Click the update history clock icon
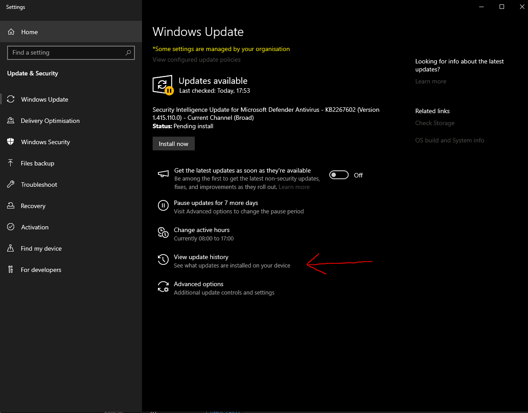This screenshot has height=413, width=528. pos(163,260)
